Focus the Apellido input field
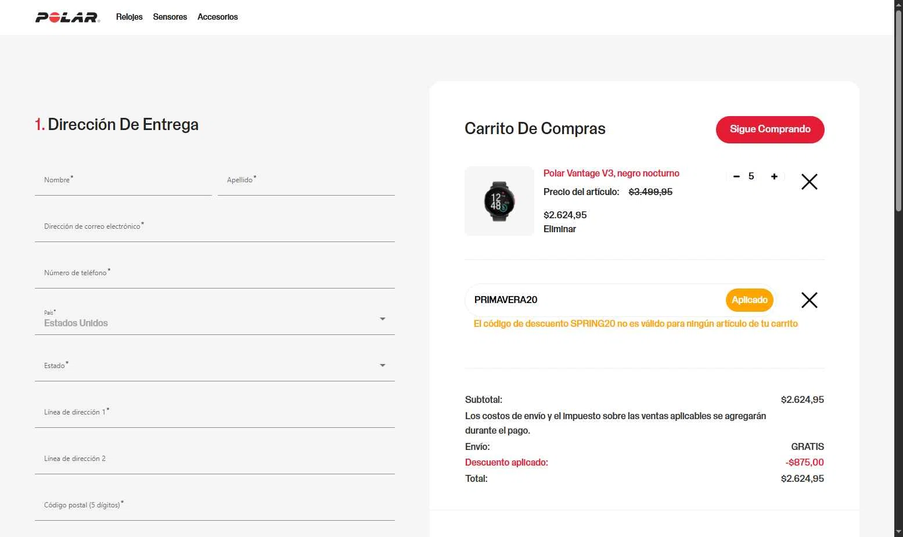The width and height of the screenshot is (903, 537). 306,181
